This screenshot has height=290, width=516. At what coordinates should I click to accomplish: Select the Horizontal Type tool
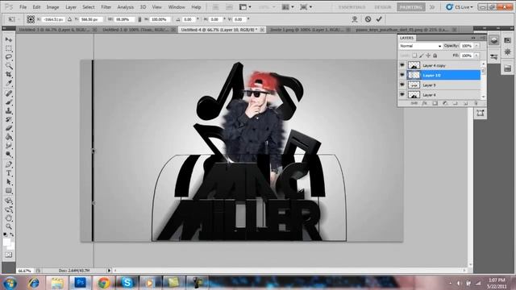pos(9,173)
